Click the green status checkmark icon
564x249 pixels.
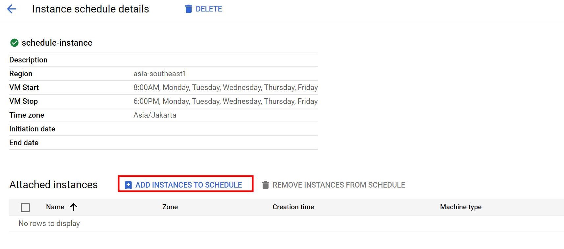(14, 43)
